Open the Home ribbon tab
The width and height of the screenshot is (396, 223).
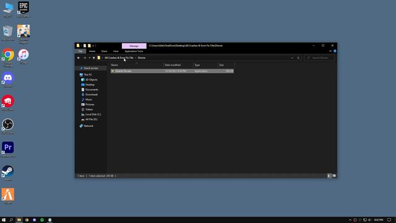92,51
